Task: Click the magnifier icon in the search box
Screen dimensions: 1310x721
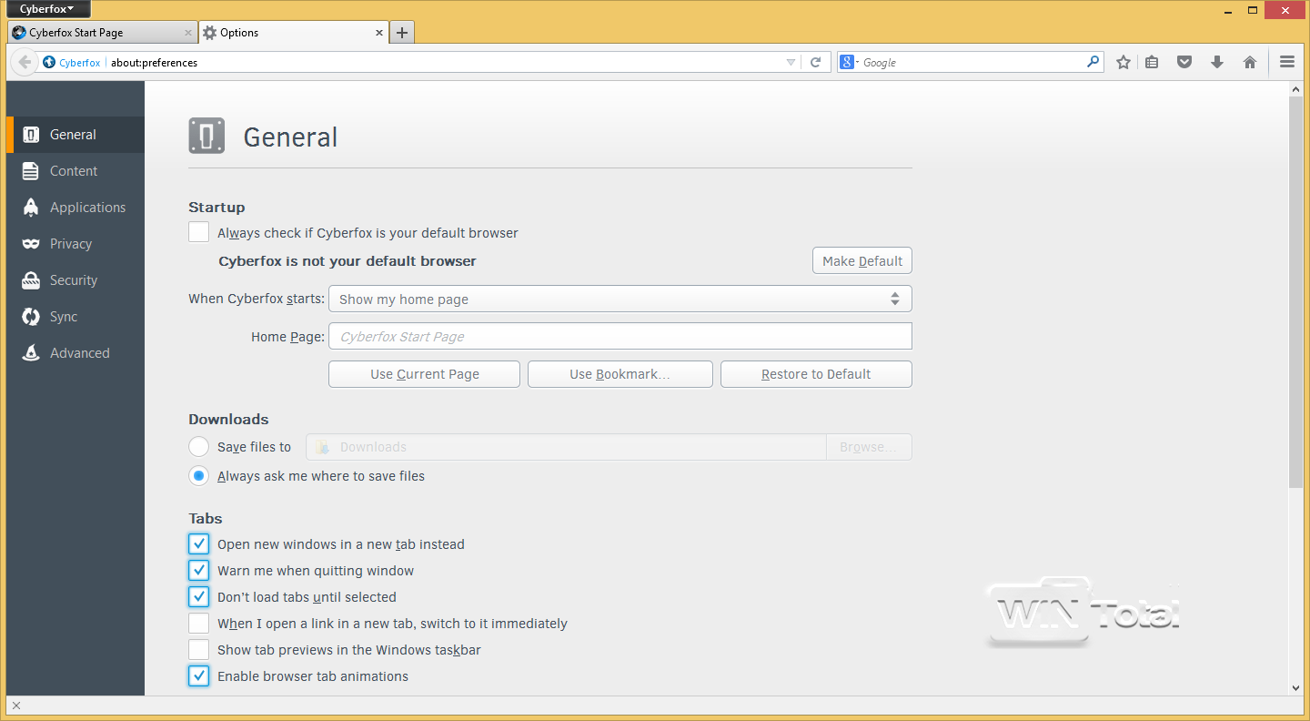Action: pyautogui.click(x=1093, y=62)
